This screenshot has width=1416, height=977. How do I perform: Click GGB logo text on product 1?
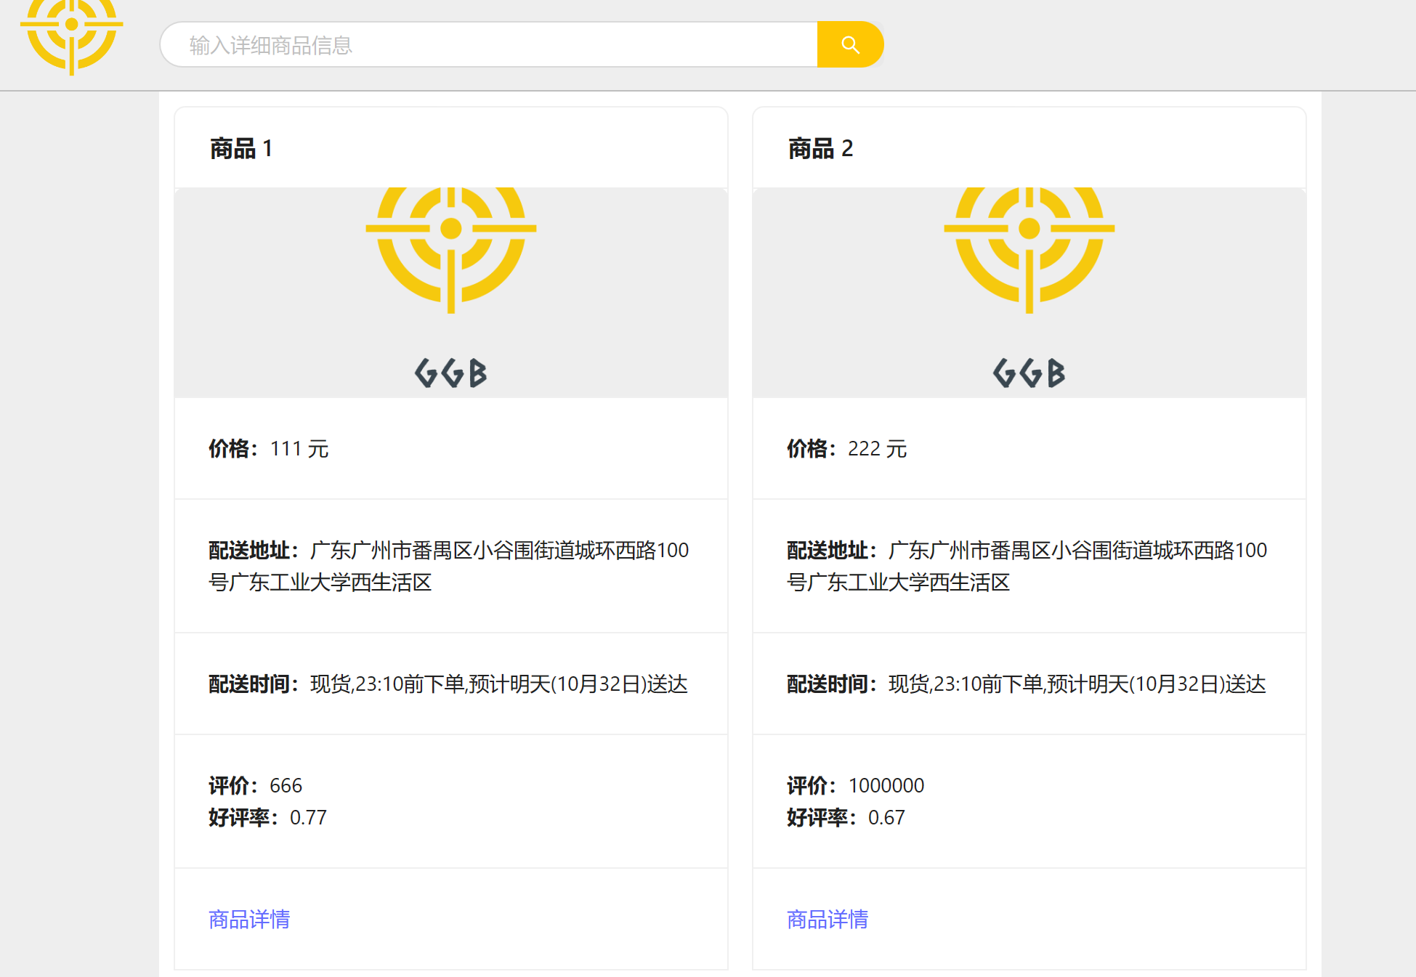450,373
